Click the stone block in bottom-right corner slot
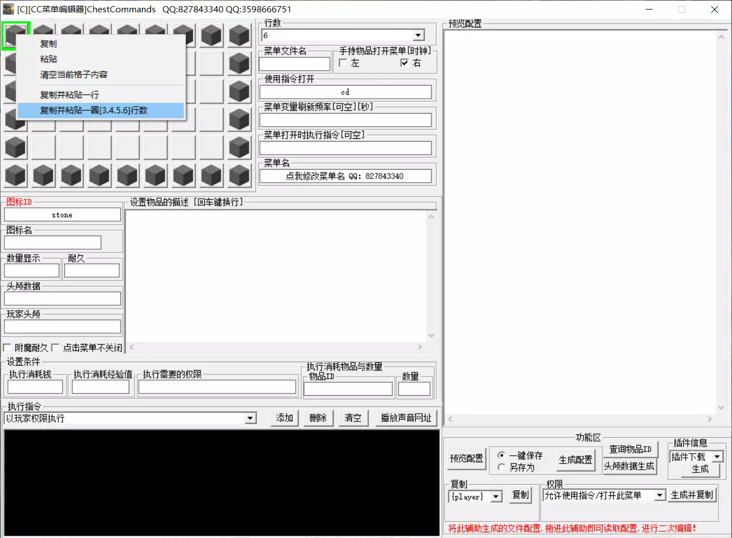 [x=239, y=176]
